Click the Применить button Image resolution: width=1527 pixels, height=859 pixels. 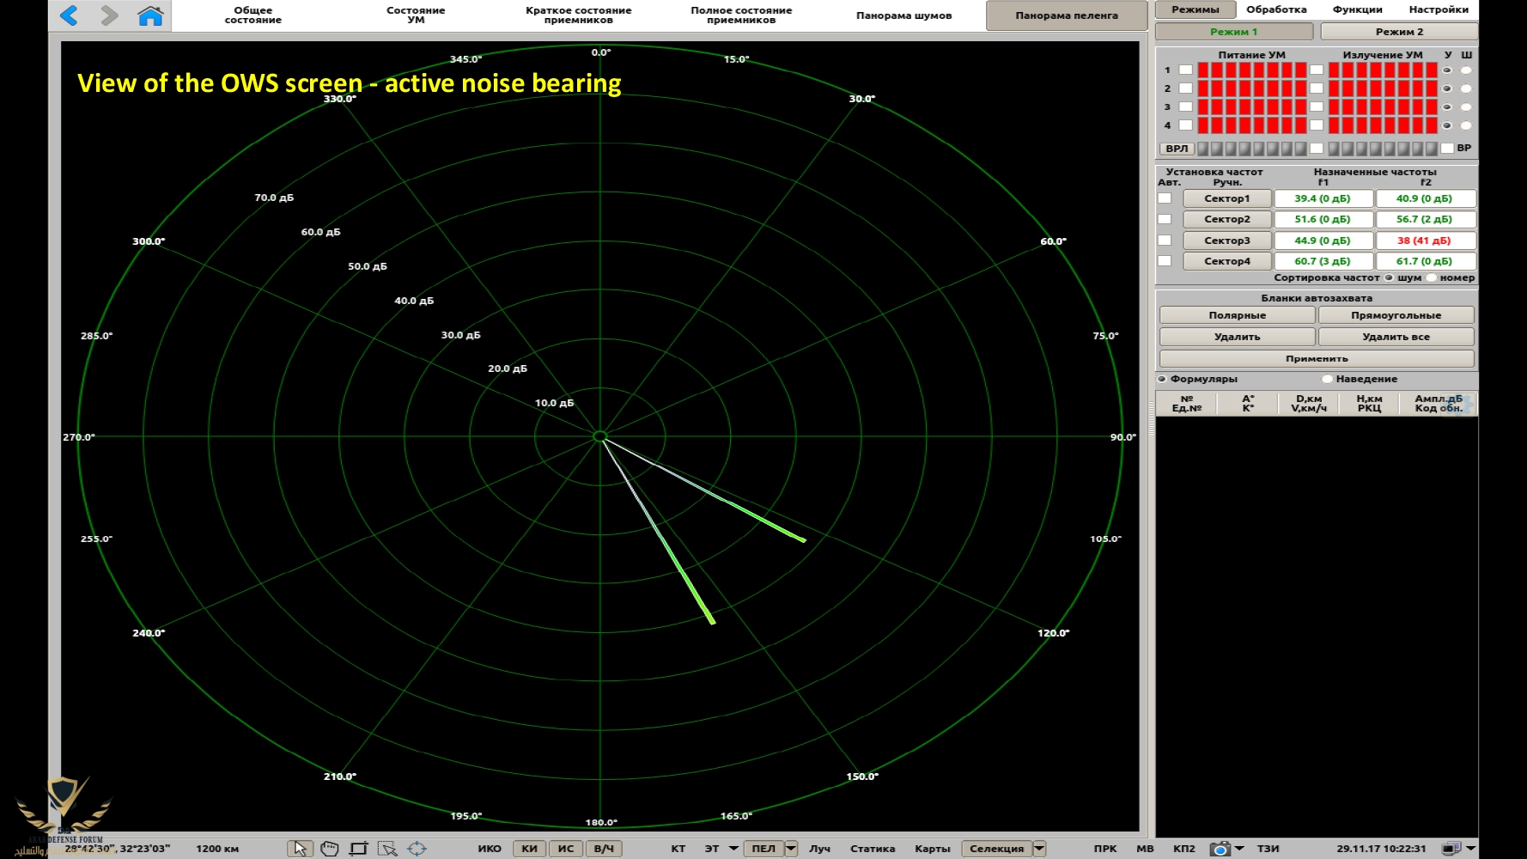tap(1317, 358)
